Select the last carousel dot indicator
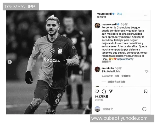 [52, 111]
